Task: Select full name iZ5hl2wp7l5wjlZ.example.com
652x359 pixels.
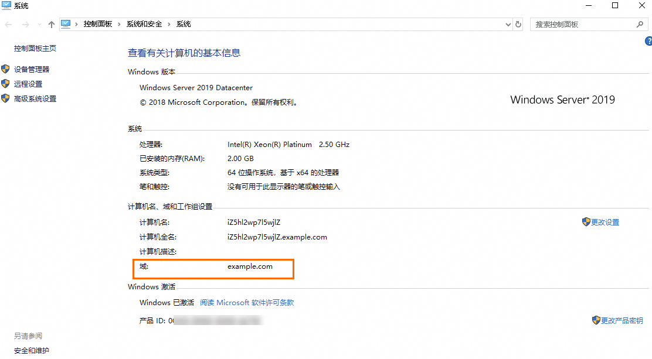Action: coord(277,237)
